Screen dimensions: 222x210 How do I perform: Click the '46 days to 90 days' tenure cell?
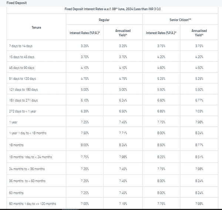[21, 68]
